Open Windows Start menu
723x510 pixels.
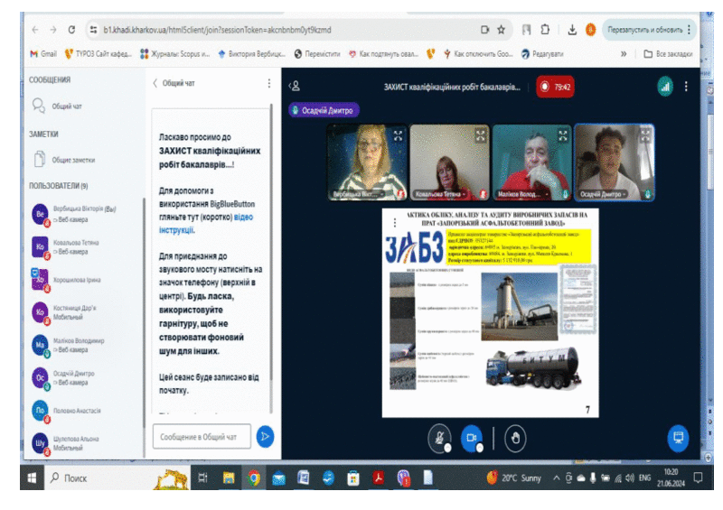(x=32, y=478)
